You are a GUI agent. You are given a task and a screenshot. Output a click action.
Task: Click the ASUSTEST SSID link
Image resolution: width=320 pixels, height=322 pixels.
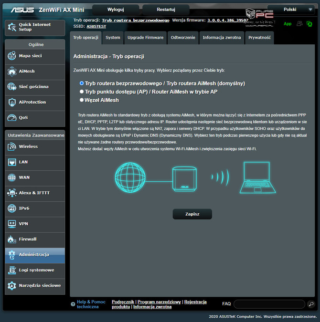[96, 27]
